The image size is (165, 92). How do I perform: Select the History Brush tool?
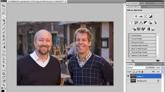point(4,40)
